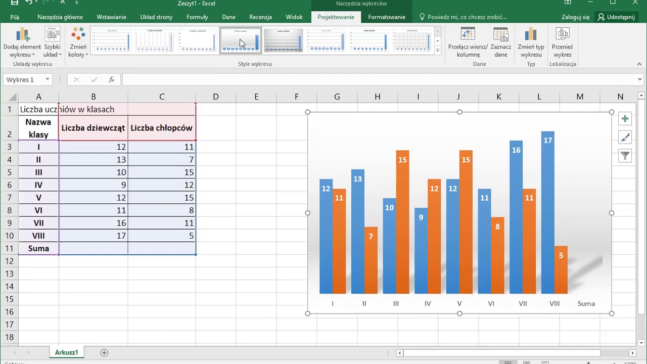Open Dodaj element wykresu menu
The image size is (647, 364).
click(22, 43)
